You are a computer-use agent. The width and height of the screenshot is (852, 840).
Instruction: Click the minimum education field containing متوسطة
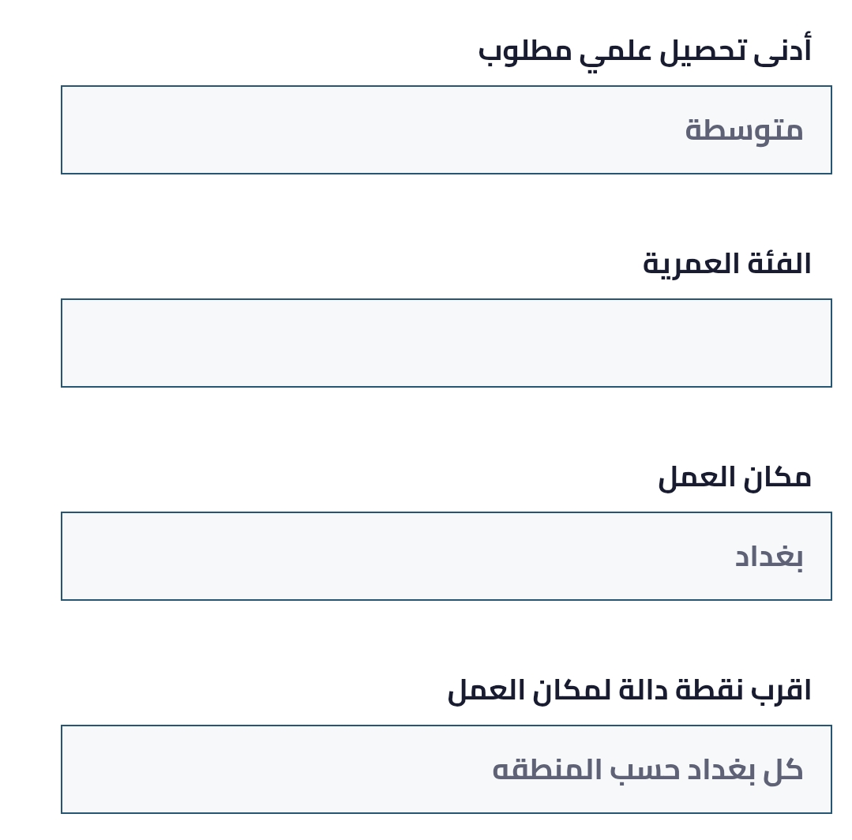[x=446, y=130]
